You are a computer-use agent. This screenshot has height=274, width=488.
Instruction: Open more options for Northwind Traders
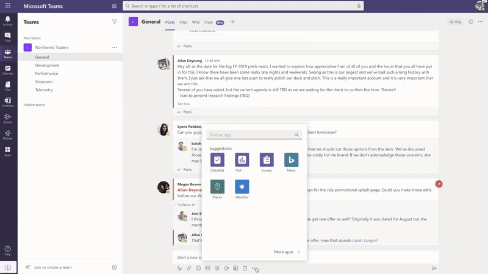click(x=115, y=47)
